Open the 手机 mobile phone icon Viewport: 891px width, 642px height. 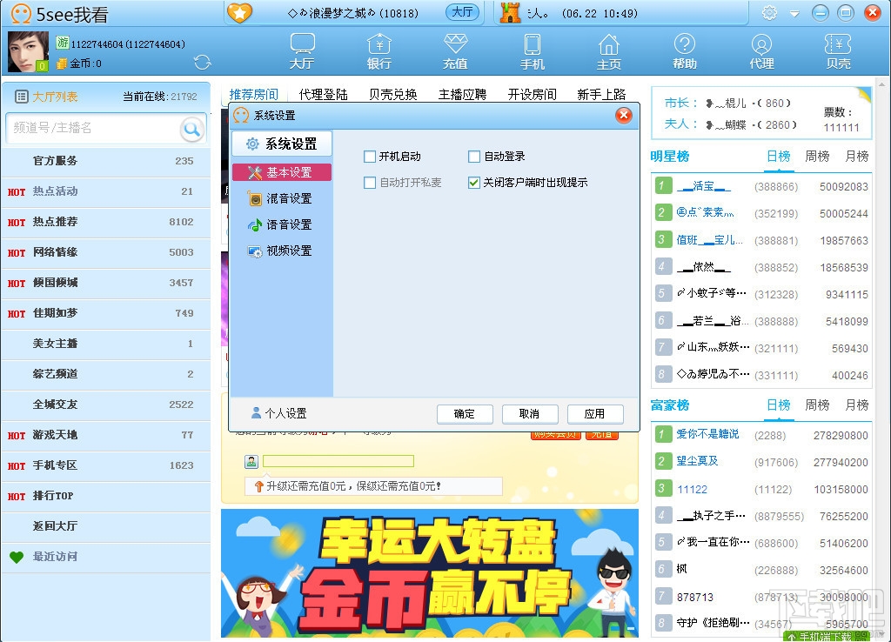pyautogui.click(x=532, y=50)
